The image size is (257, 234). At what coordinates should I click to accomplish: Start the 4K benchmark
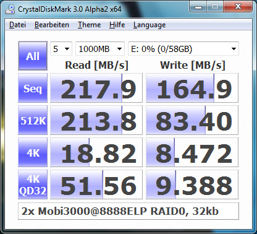click(x=33, y=152)
